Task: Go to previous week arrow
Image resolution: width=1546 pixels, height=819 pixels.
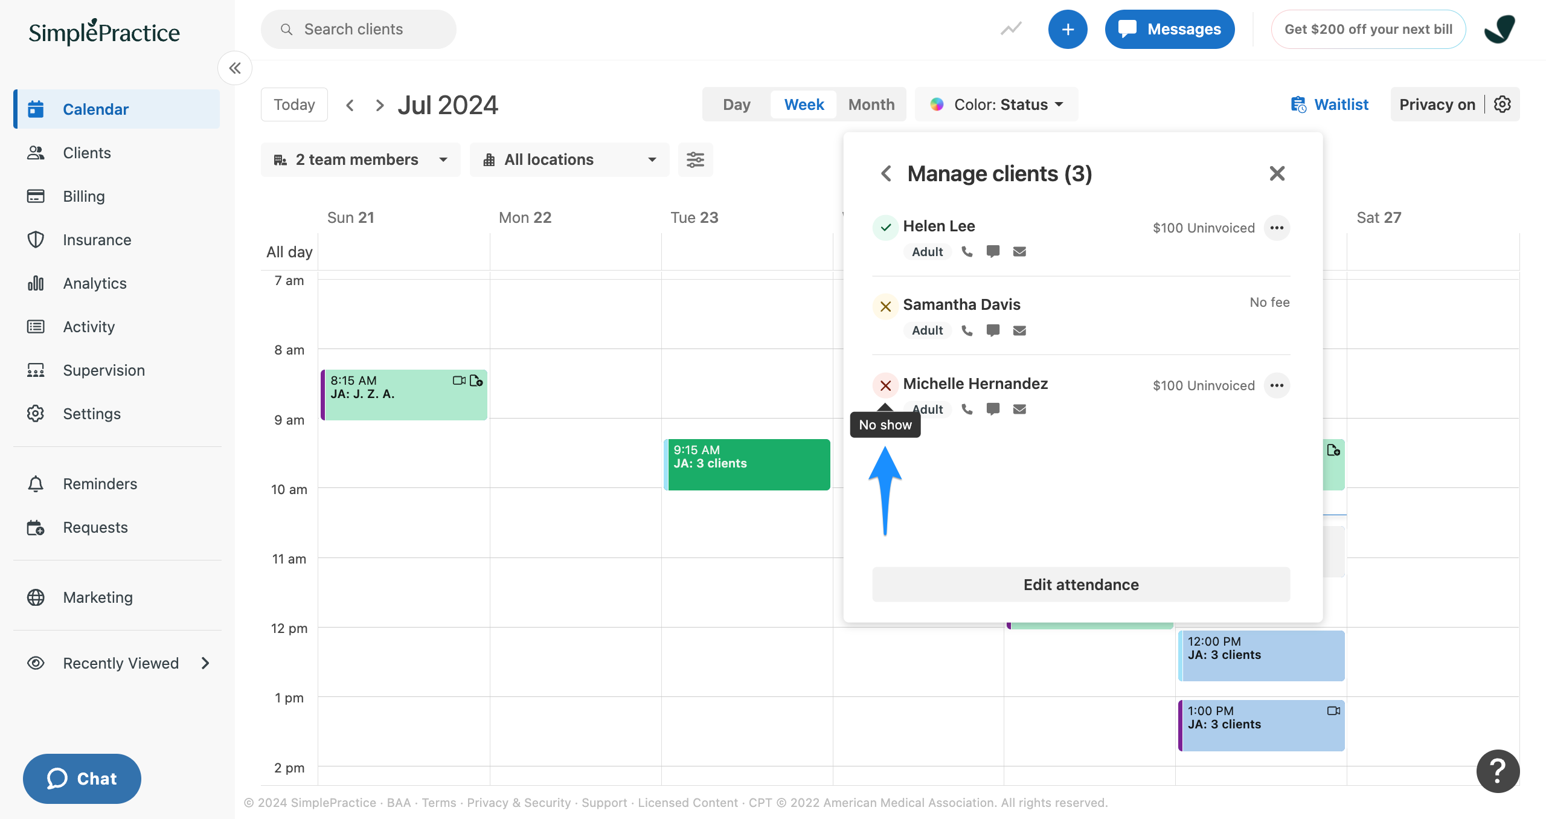Action: pos(350,105)
